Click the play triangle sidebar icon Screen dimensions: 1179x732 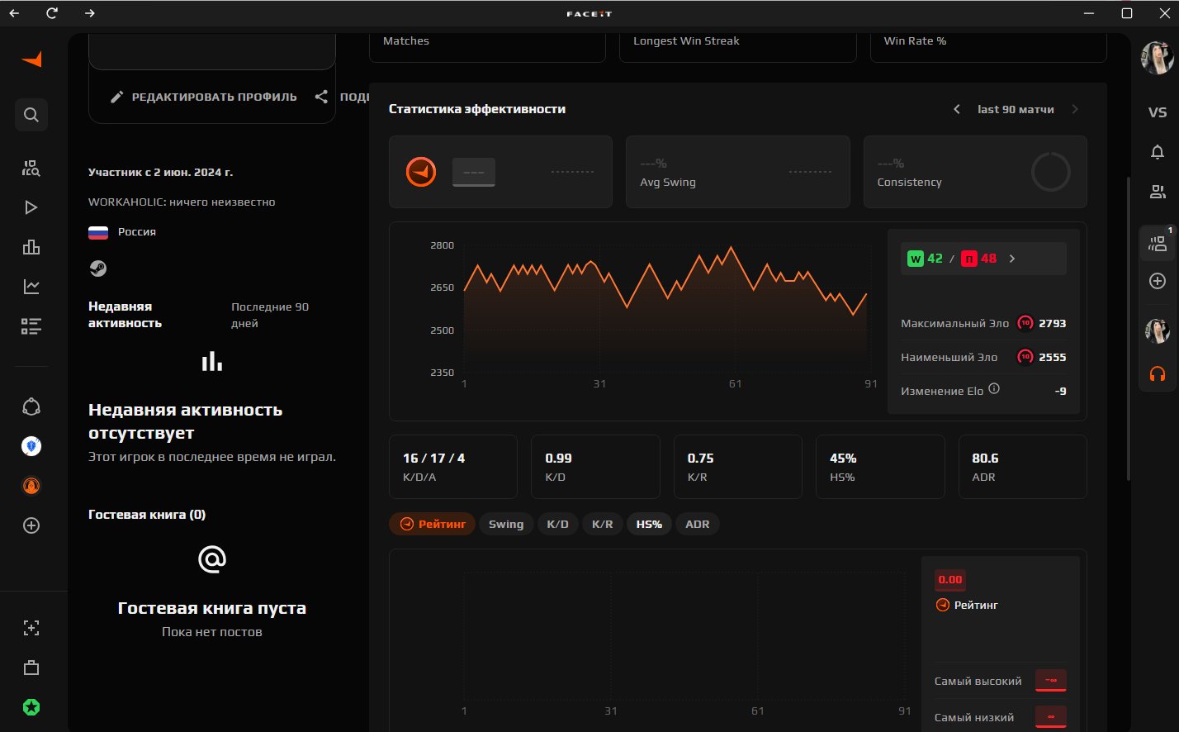coord(31,207)
